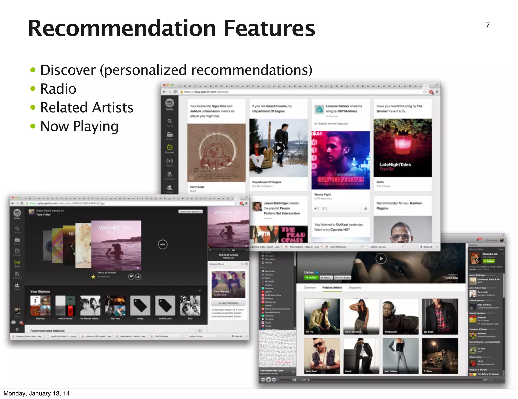This screenshot has width=518, height=399.
Task: Skip track with large next button in Radio window
Action: 163,244
